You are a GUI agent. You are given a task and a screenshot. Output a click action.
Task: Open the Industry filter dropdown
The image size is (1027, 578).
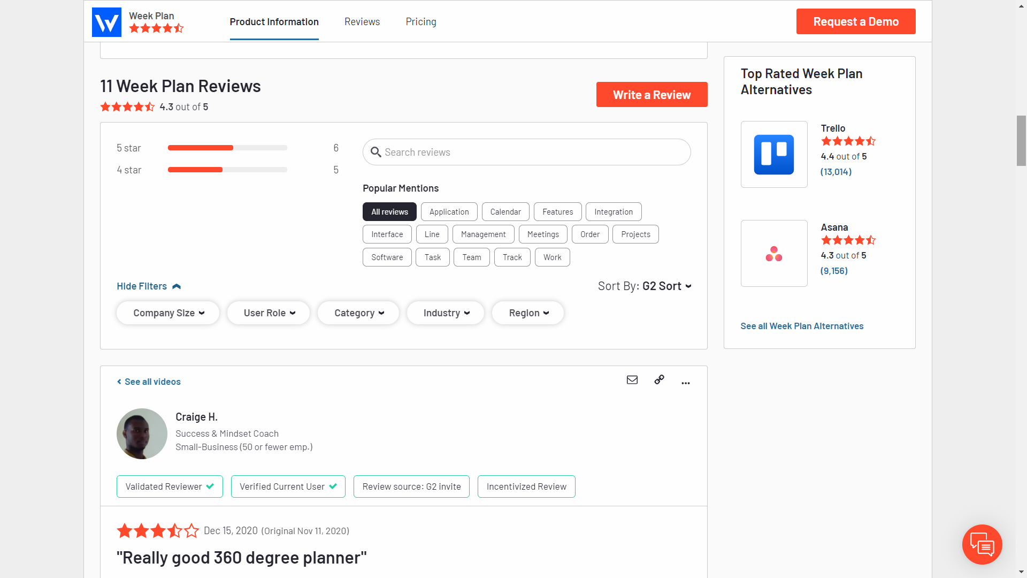pos(446,313)
